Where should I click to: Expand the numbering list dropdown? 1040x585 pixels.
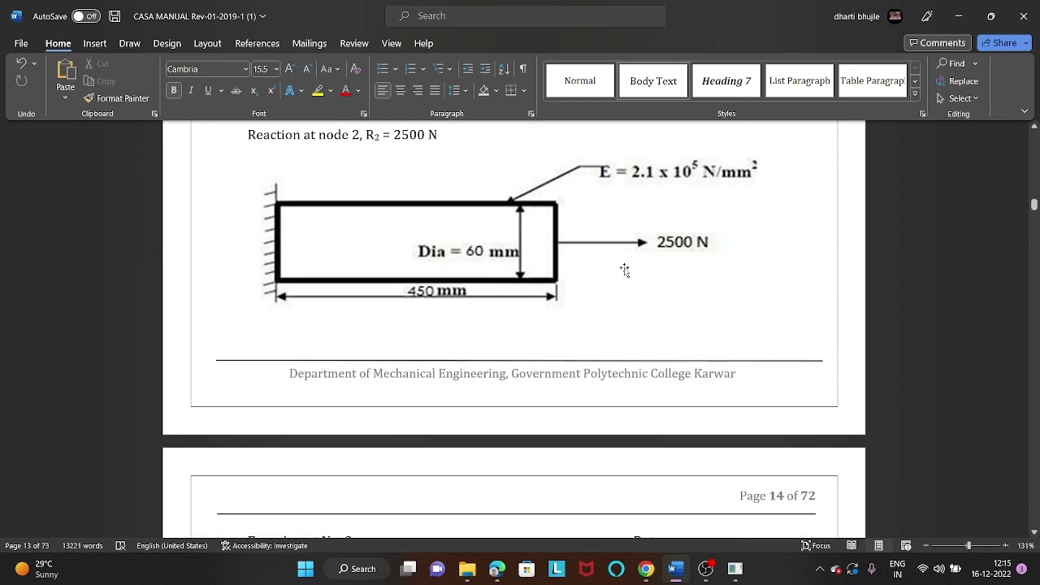click(423, 69)
